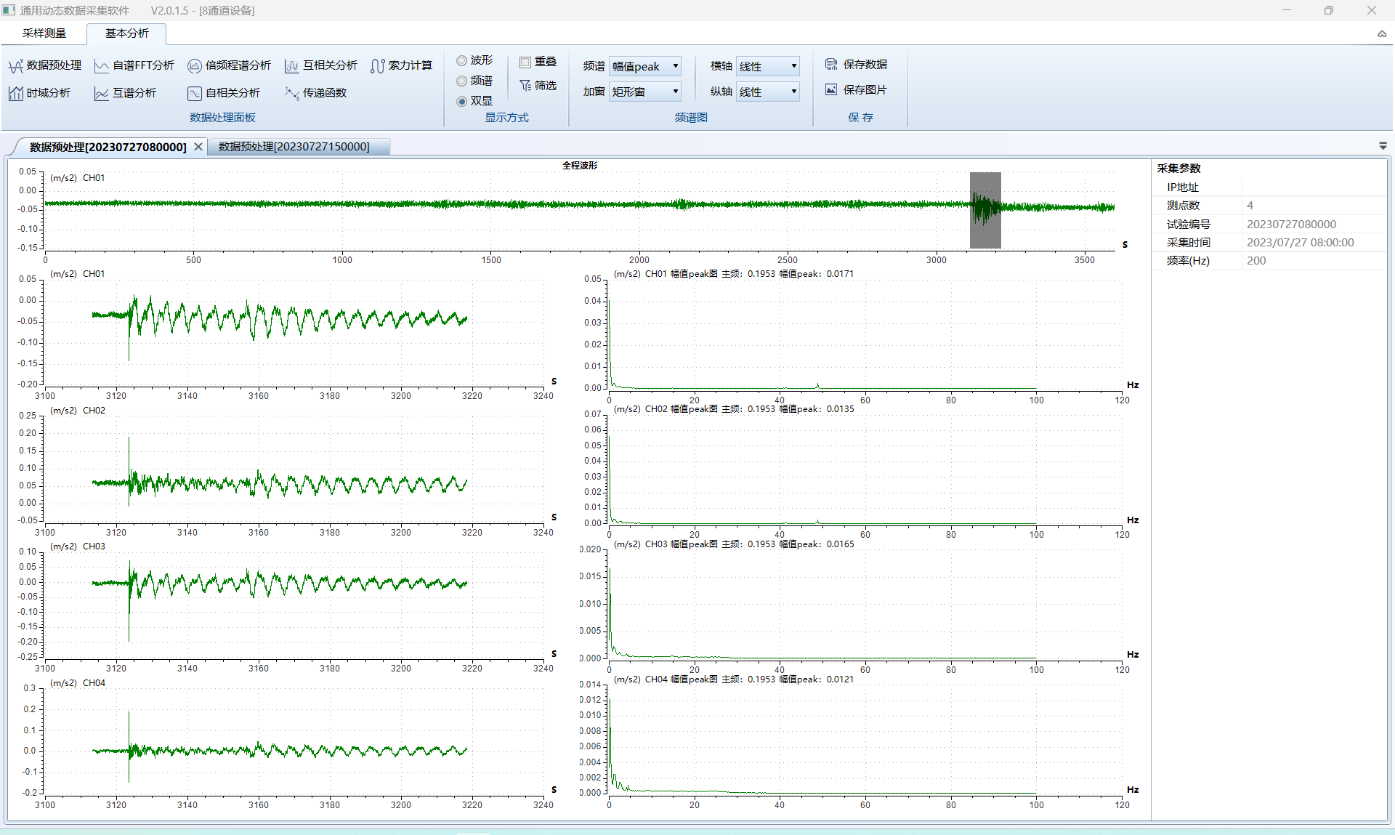1395x835 pixels.
Task: Switch to the 采样测量 tab
Action: [x=44, y=33]
